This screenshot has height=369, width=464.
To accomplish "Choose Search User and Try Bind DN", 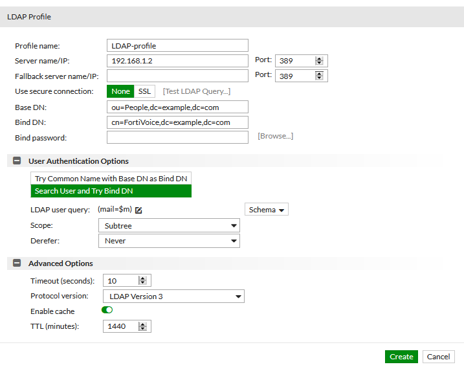I will [x=111, y=191].
